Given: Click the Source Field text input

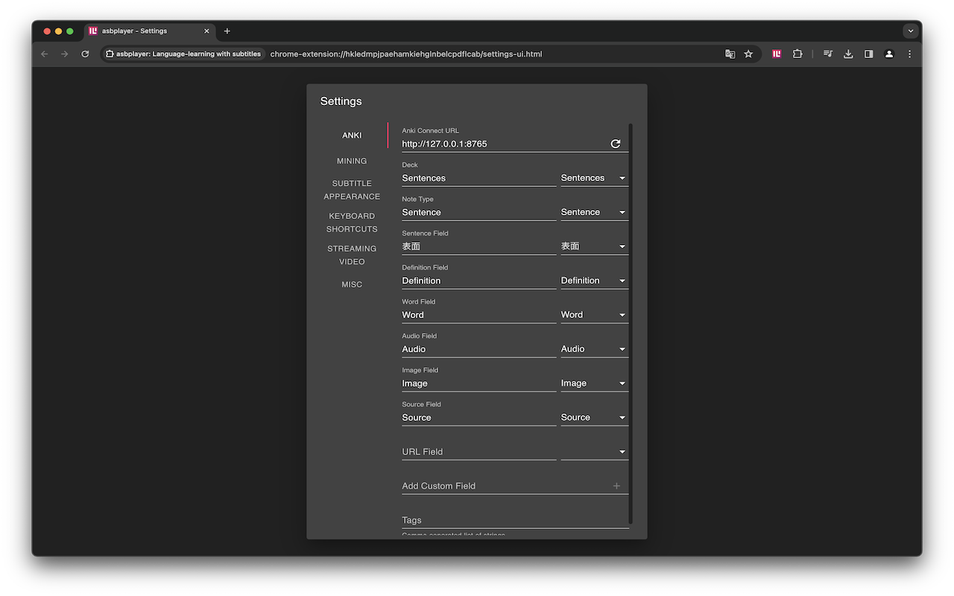Looking at the screenshot, I should [x=478, y=418].
